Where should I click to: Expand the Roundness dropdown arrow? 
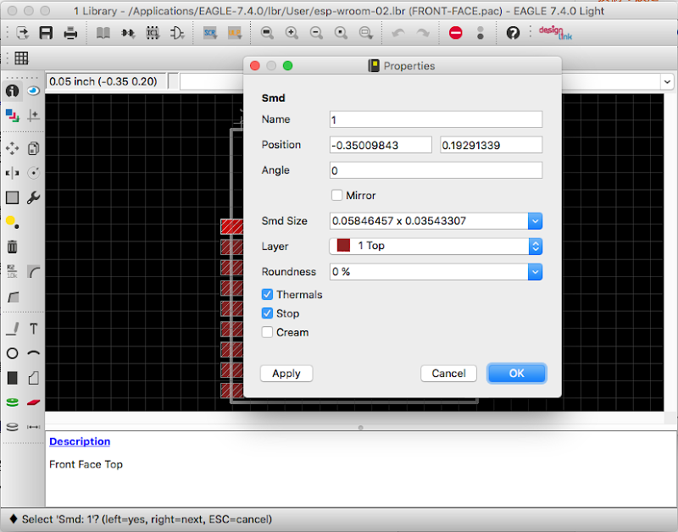tap(535, 272)
